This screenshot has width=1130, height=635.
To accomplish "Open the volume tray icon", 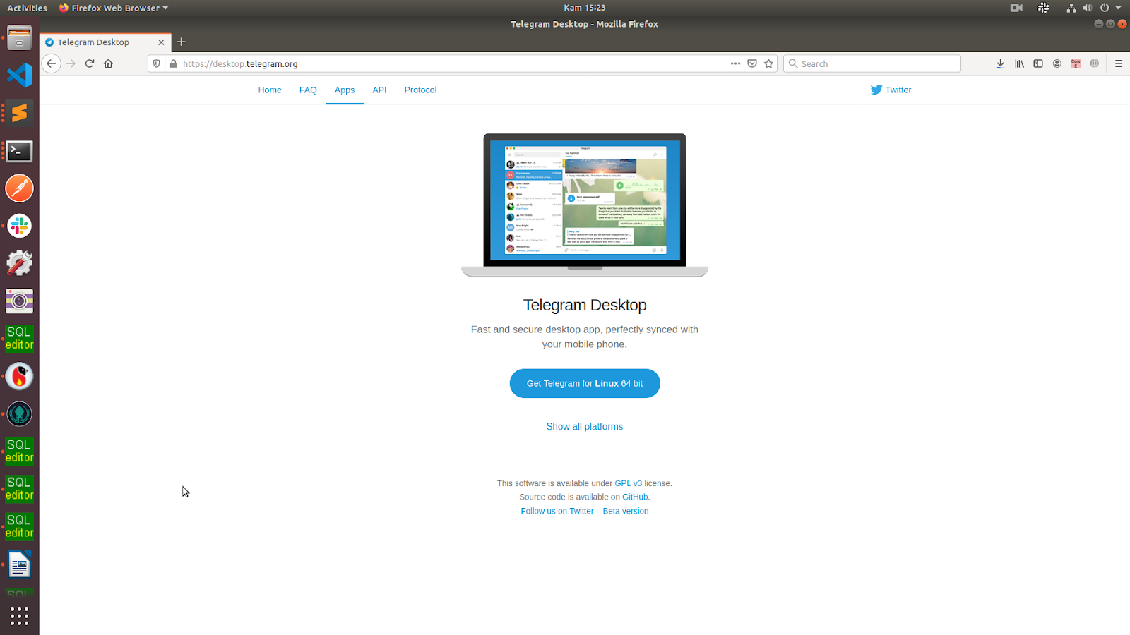I will [1088, 8].
